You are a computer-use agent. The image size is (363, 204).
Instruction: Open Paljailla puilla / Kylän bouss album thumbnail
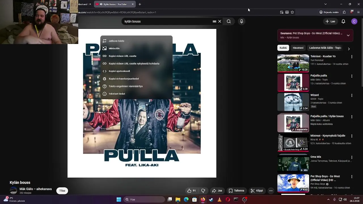point(293,123)
